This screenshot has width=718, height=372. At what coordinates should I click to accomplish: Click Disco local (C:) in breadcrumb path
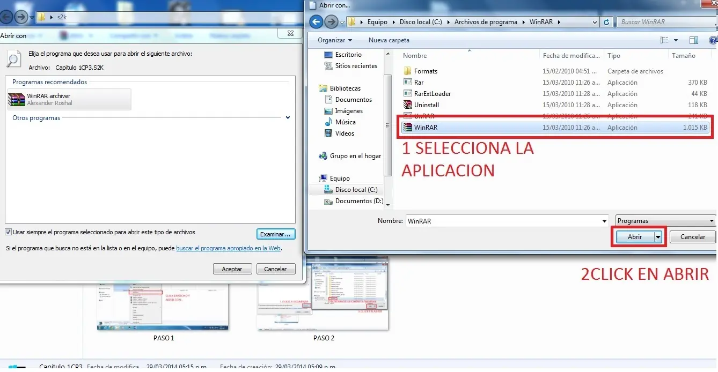coord(421,22)
